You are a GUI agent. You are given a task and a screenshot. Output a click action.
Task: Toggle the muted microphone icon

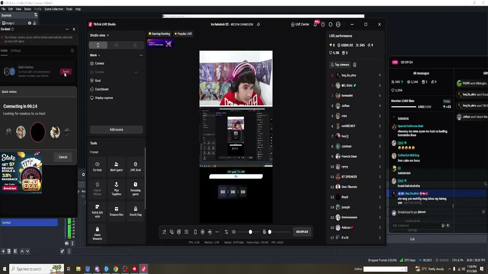pos(265,232)
